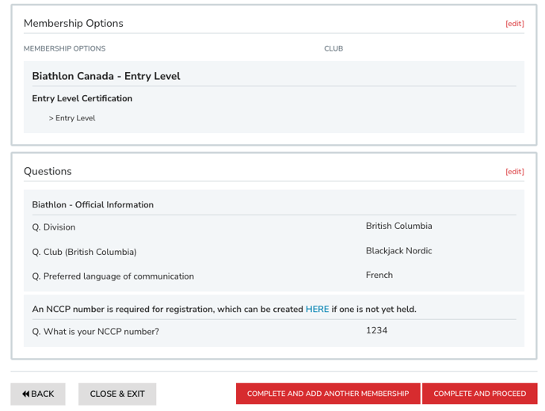Click the 'Q. Preferred language of communication' question
Viewport: 545px width, 411px height.
[x=113, y=276]
